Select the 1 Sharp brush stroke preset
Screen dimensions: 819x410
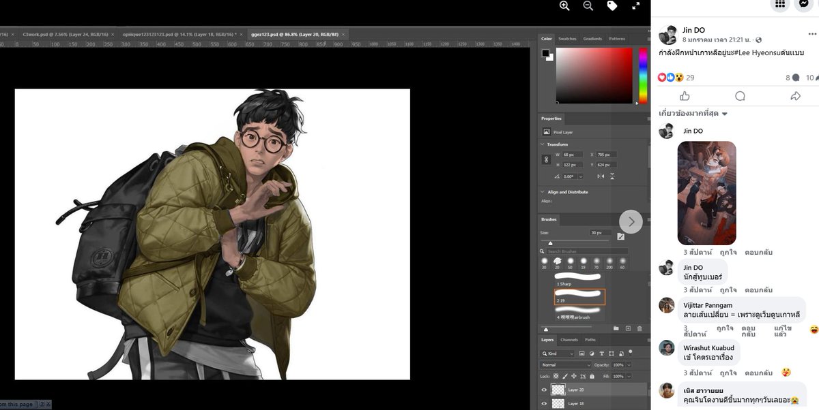579,281
